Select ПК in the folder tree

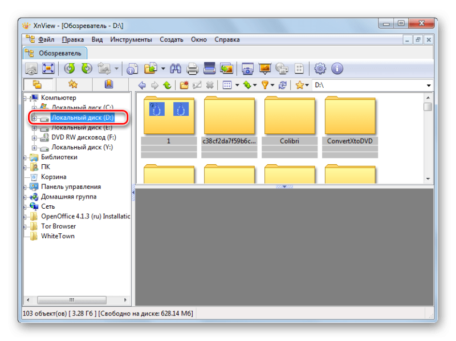pyautogui.click(x=46, y=167)
